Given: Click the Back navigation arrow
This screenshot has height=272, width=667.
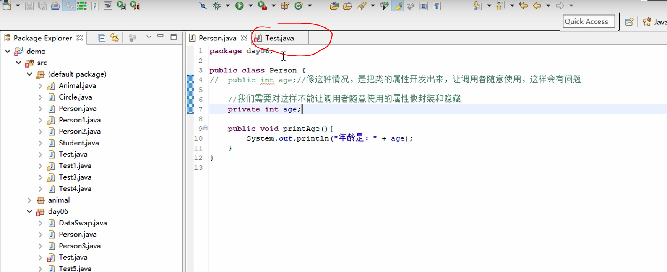Looking at the screenshot, I should point(537,5).
